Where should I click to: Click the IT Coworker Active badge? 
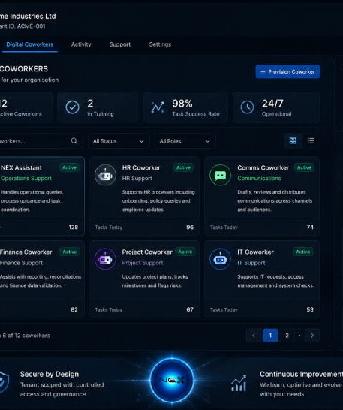pyautogui.click(x=303, y=252)
